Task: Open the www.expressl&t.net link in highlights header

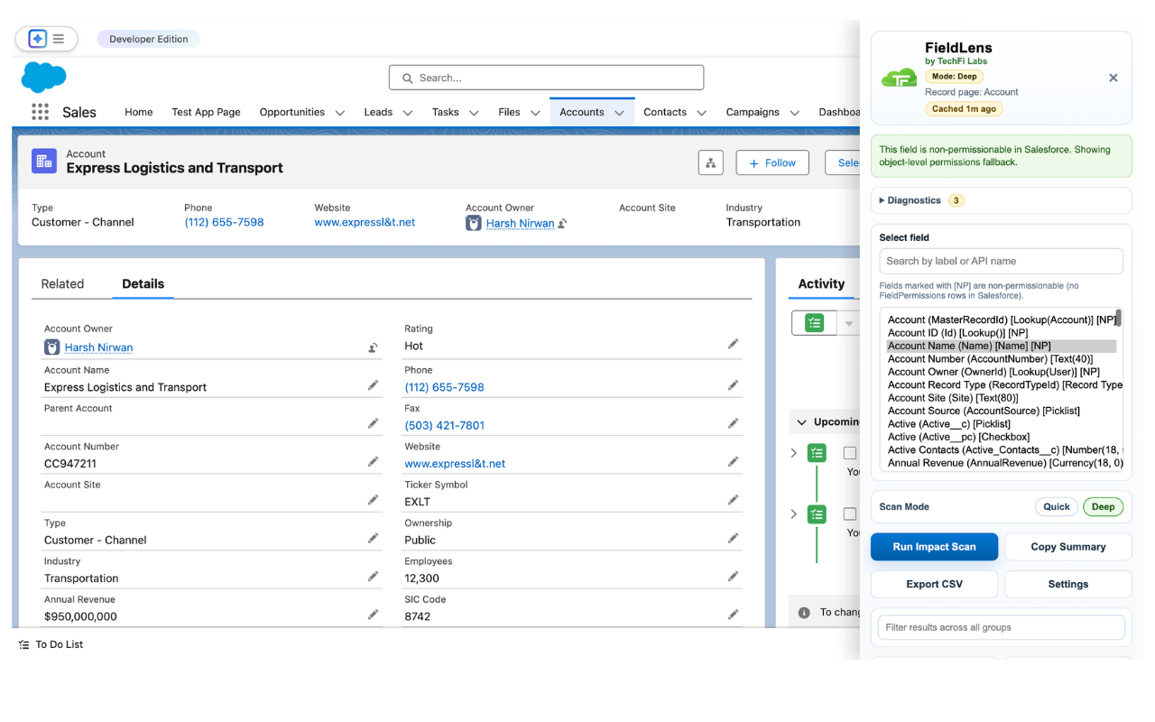Action: 365,222
